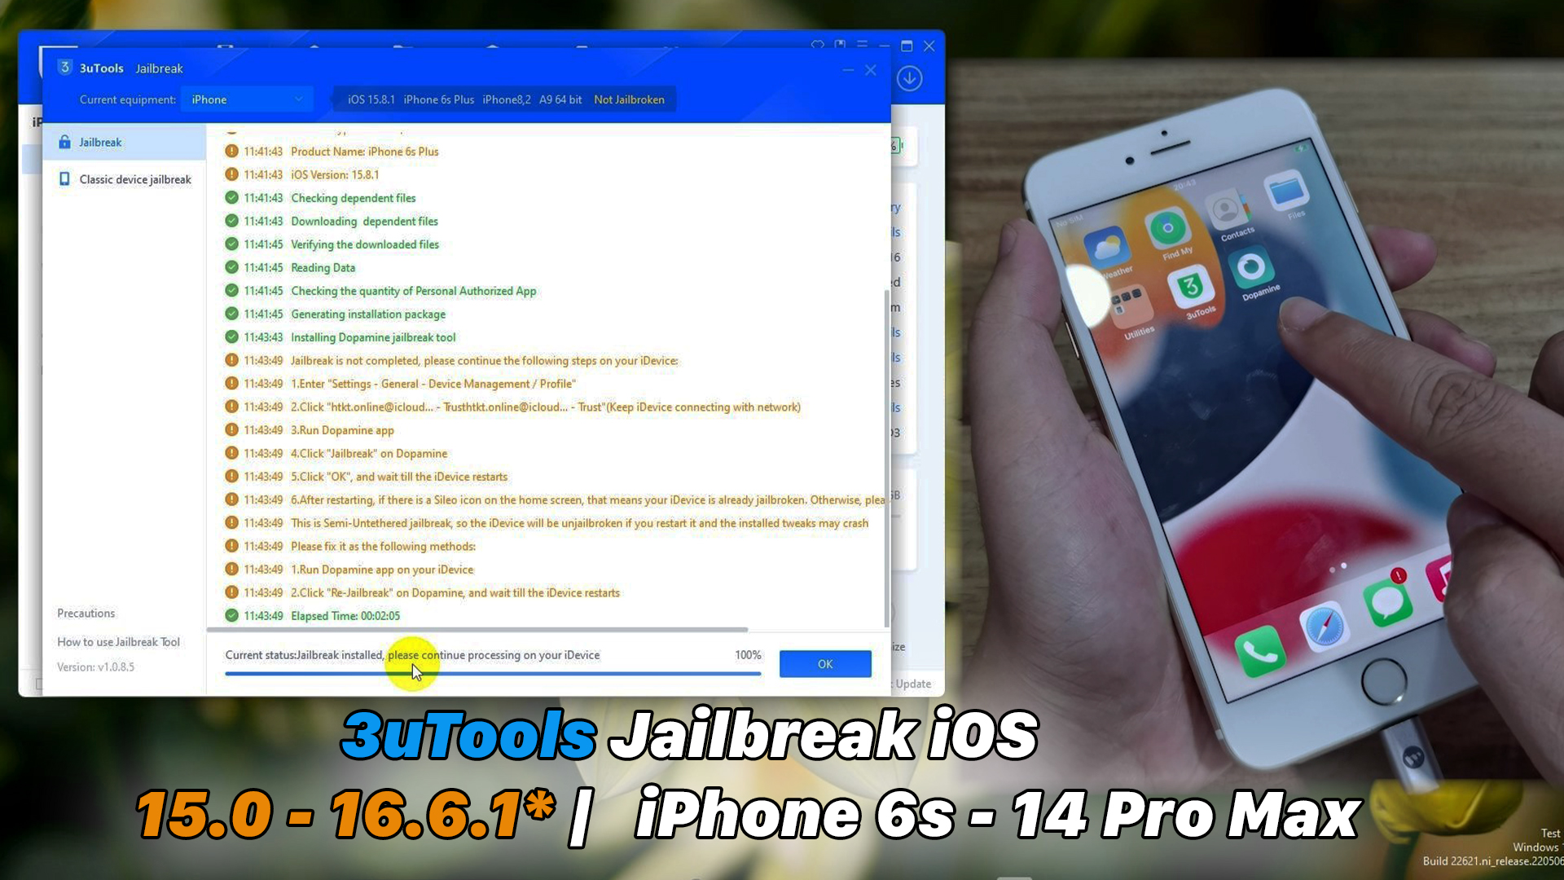Image resolution: width=1564 pixels, height=880 pixels.
Task: Click OK to confirm jailbreak completion
Action: 825,663
